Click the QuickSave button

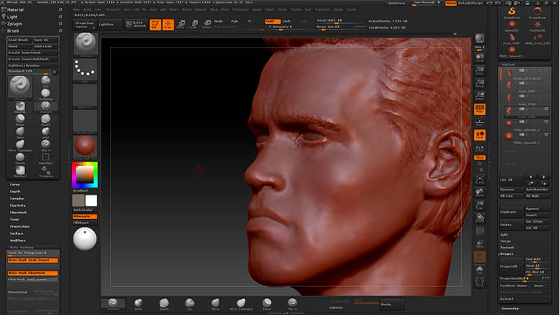click(x=397, y=3)
